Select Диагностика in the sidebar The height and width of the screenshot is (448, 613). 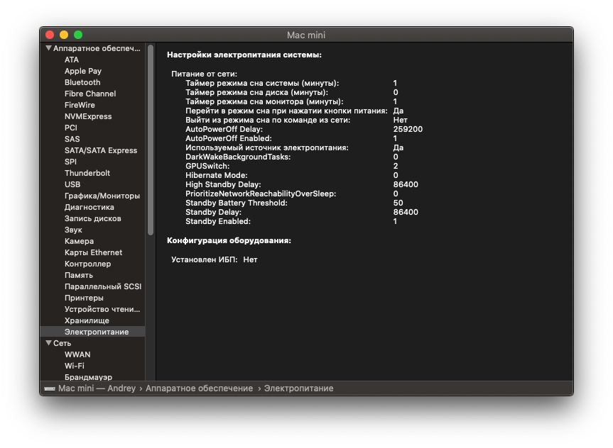(89, 207)
